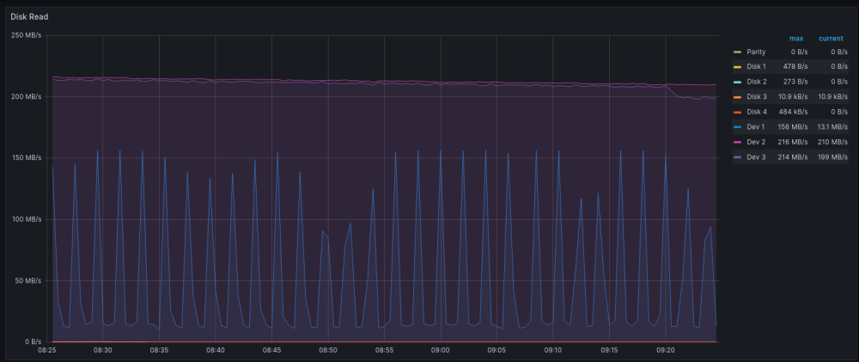Click Dev 1 max value 156 MB/s
859x362 pixels.
(x=793, y=127)
